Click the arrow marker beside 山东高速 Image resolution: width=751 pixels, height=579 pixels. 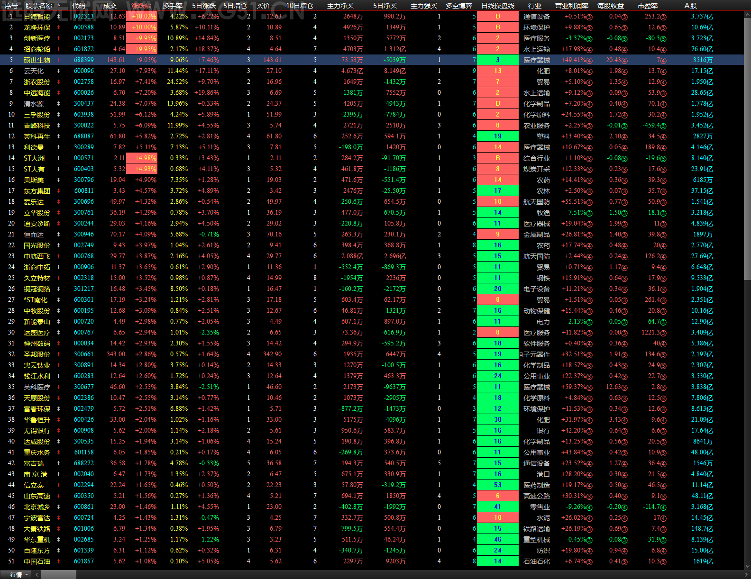pos(59,496)
